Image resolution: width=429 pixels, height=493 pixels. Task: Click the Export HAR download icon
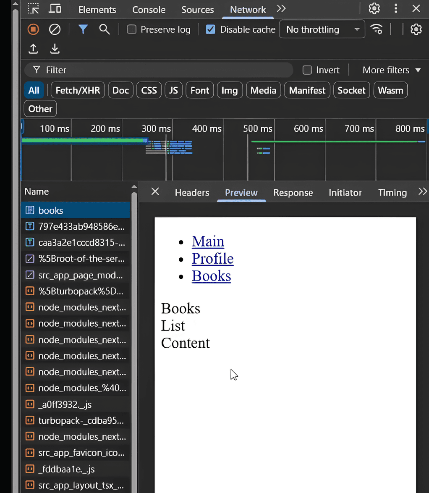(x=55, y=49)
